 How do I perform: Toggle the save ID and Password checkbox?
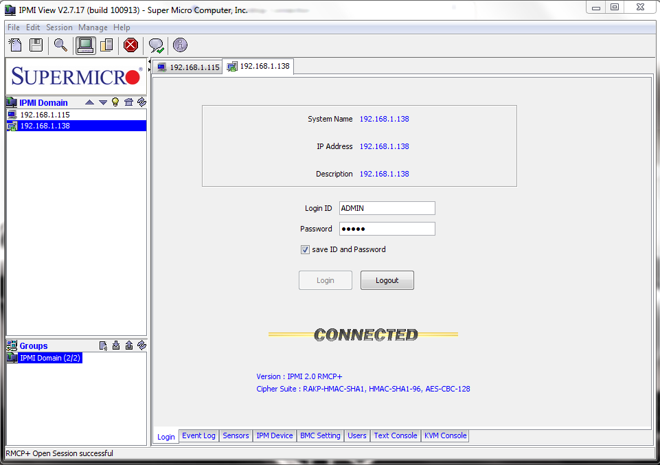coord(305,249)
